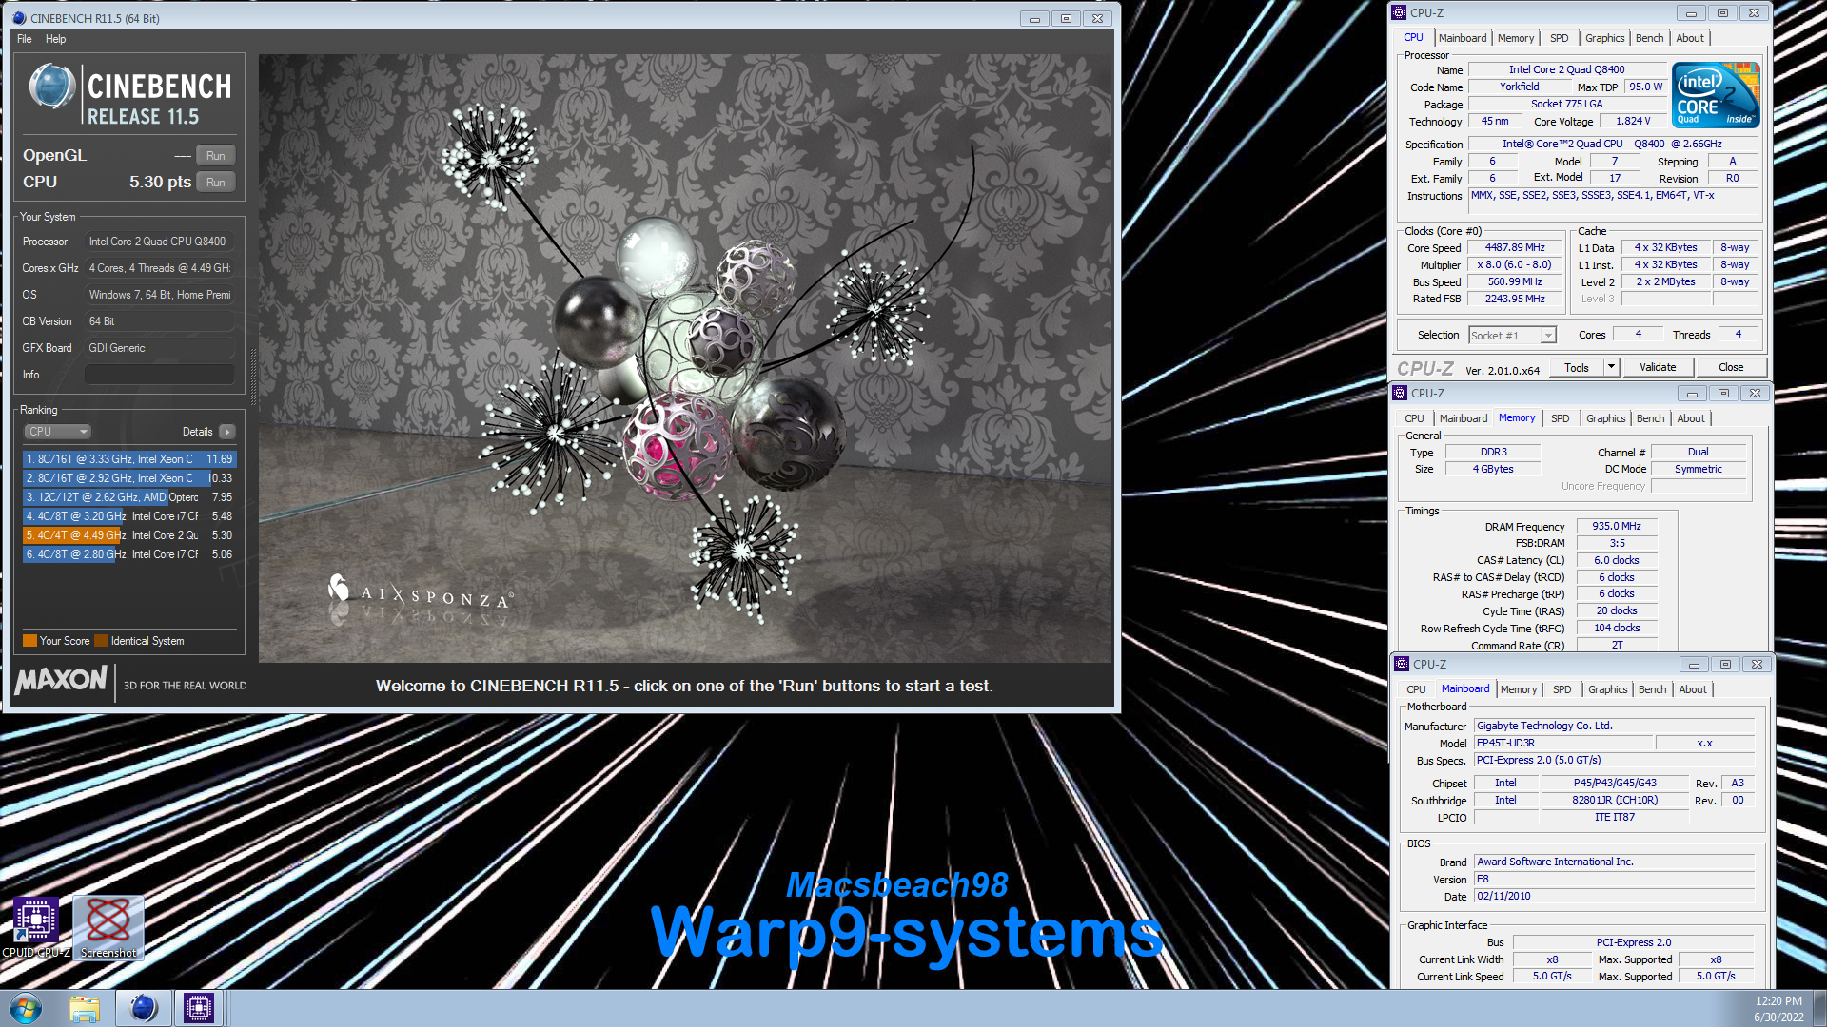Screen dimensions: 1827x1027
Task: Open the Socket #1 selection dropdown
Action: pos(1512,336)
